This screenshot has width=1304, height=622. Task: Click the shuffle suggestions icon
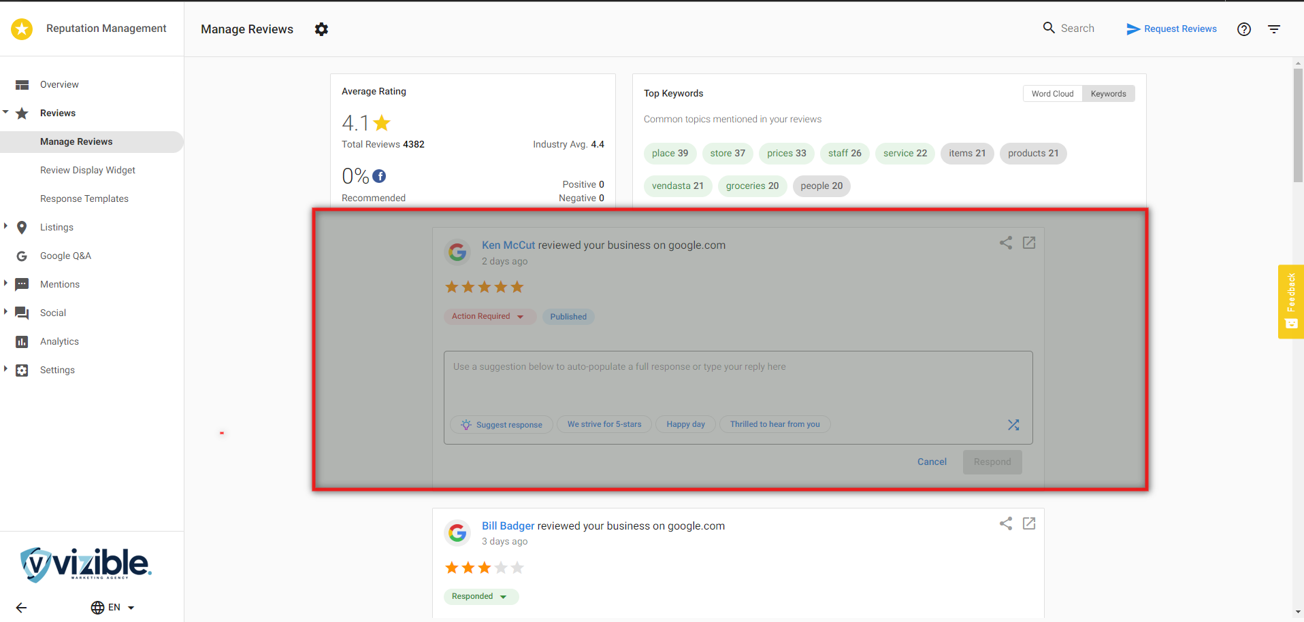(x=1013, y=425)
